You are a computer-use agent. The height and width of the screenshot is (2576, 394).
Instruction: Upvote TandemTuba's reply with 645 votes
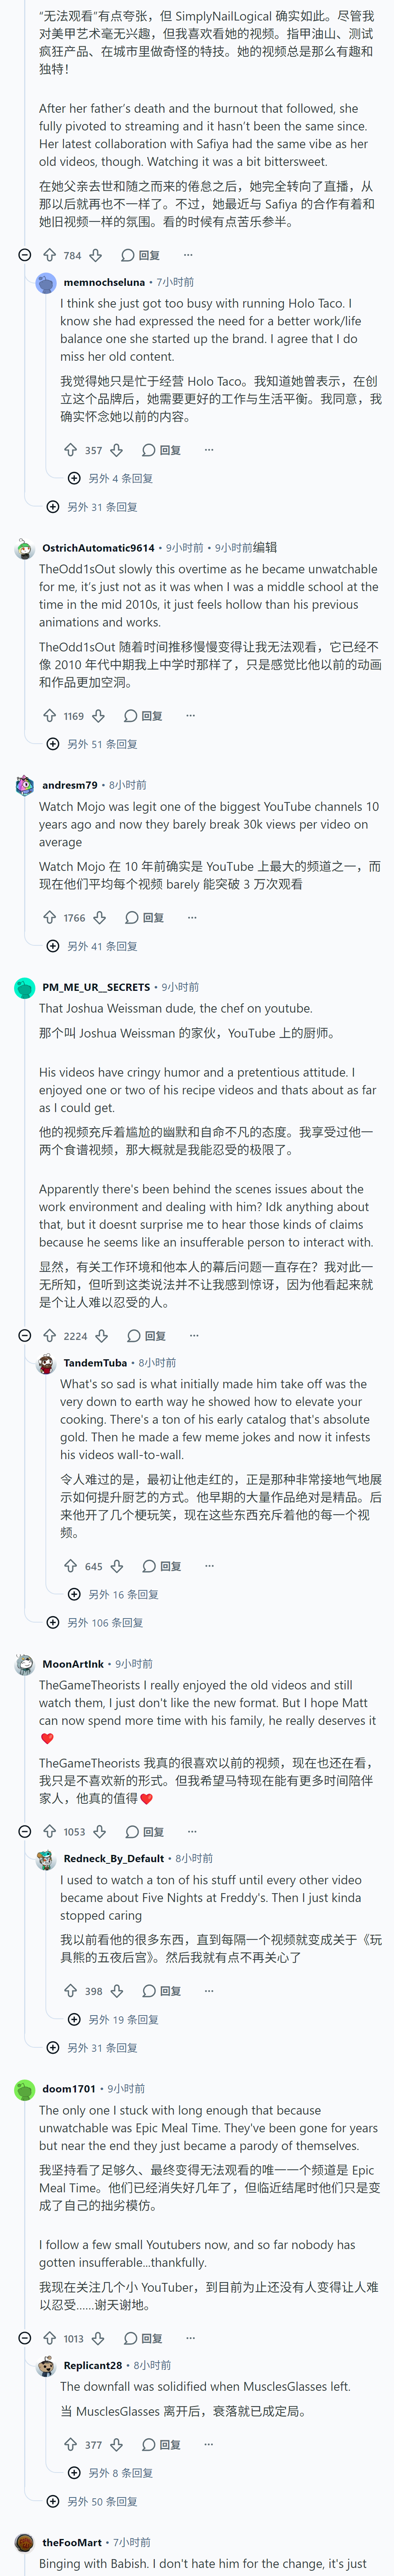[71, 1566]
